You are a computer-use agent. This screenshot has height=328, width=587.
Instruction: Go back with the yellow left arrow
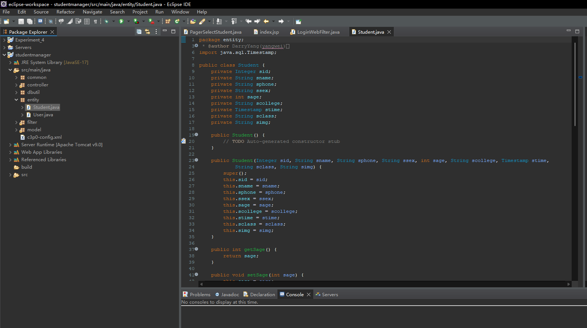266,21
